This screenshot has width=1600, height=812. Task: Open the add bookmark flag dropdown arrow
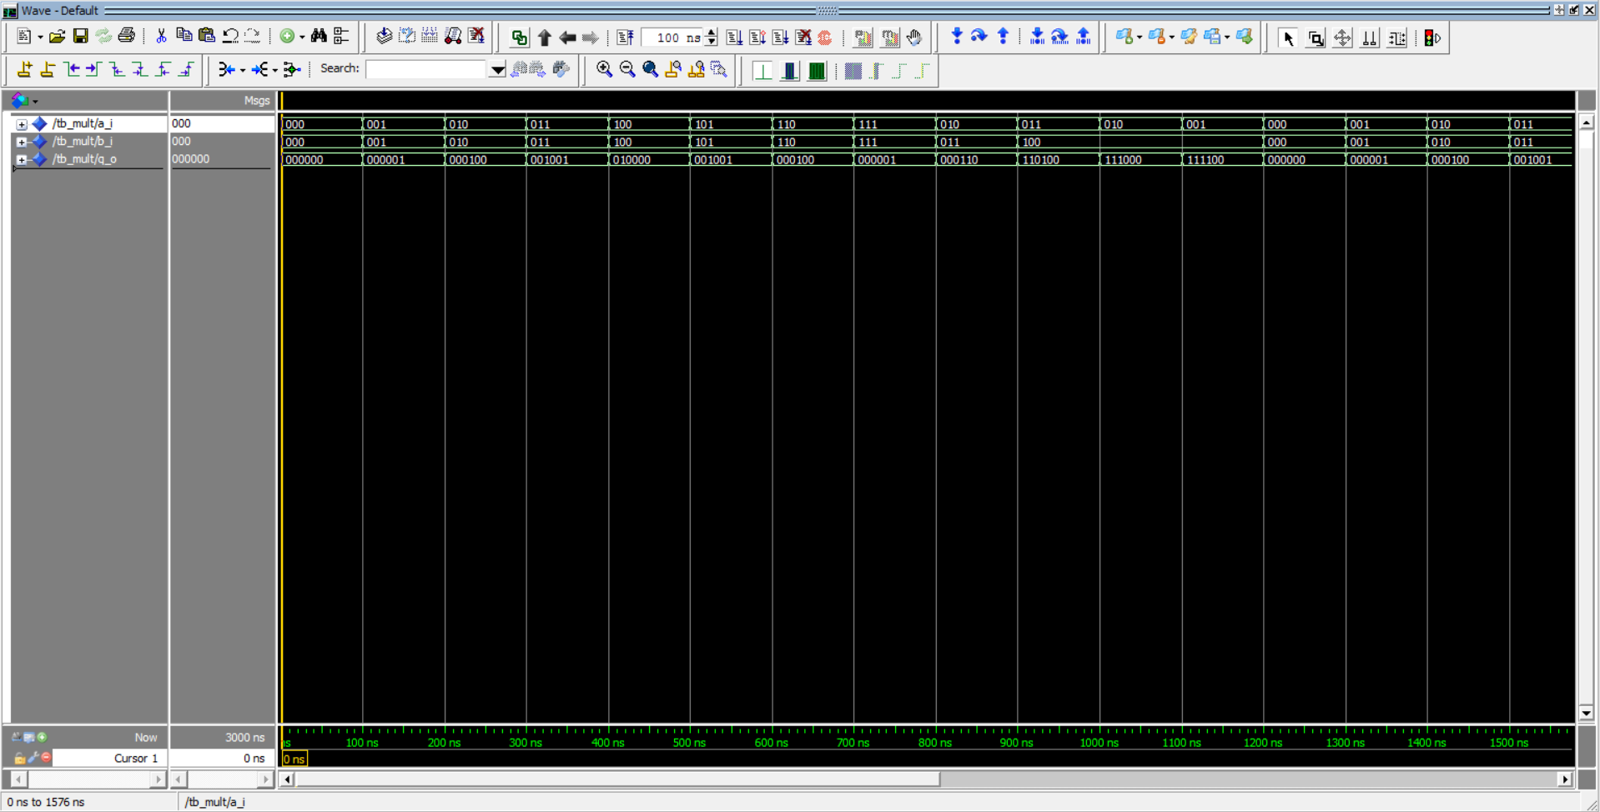tap(1139, 38)
